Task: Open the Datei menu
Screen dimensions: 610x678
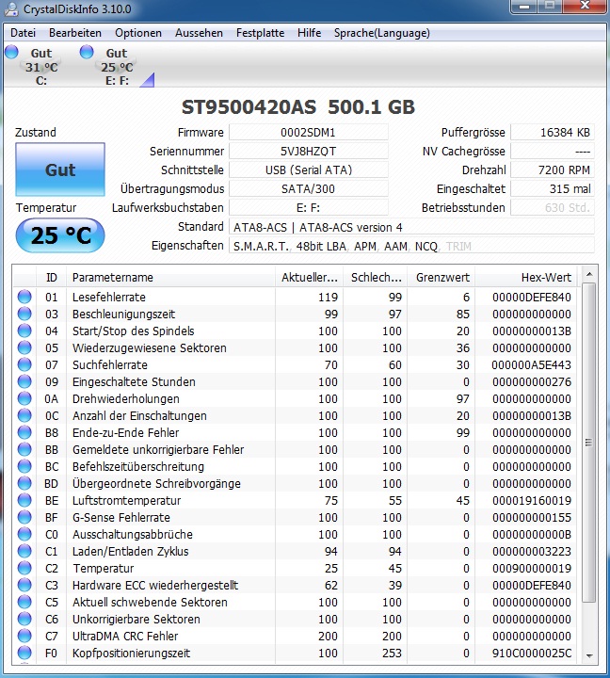Action: point(23,33)
